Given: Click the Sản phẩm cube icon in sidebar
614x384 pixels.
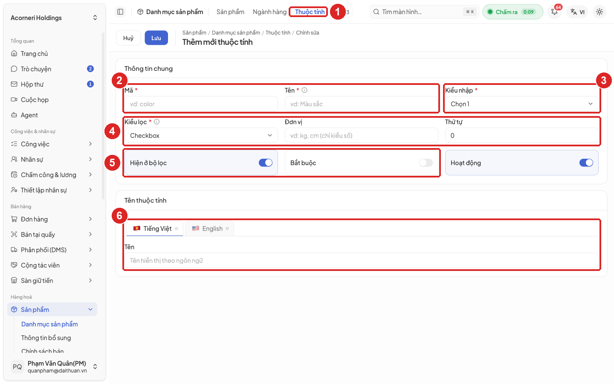Looking at the screenshot, I should coord(14,310).
